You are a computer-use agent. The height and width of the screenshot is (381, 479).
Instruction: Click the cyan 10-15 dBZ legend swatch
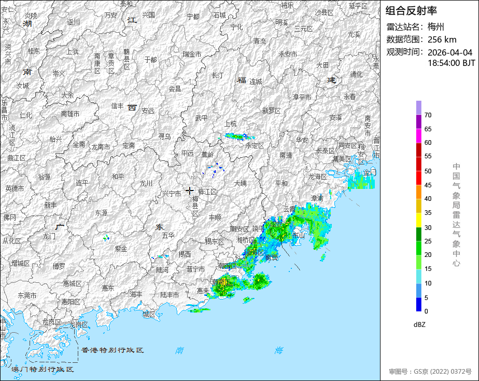(x=418, y=277)
